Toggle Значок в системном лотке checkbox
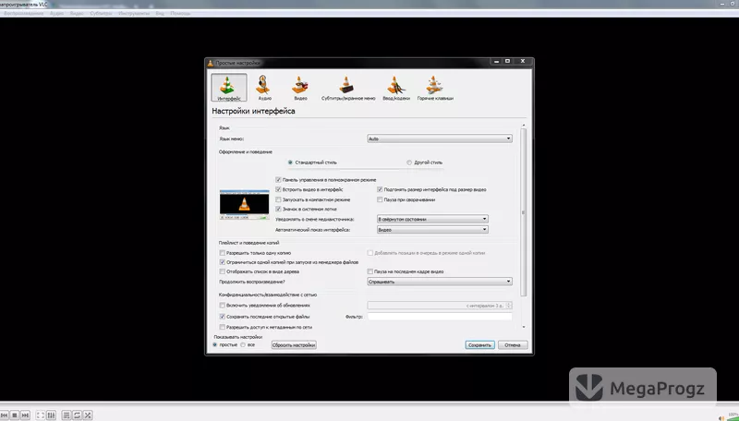 278,209
